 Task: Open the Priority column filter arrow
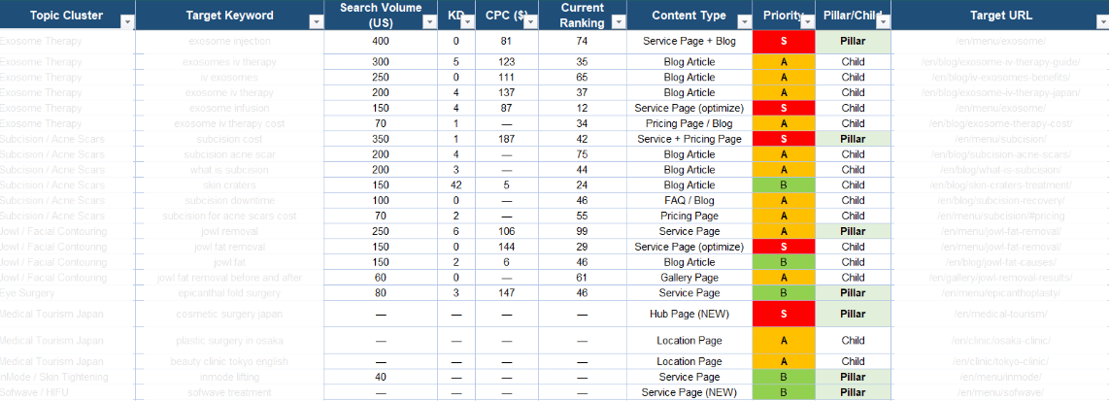pyautogui.click(x=805, y=22)
